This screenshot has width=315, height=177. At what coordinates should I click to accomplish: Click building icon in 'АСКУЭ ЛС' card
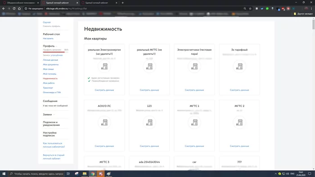click(104, 122)
